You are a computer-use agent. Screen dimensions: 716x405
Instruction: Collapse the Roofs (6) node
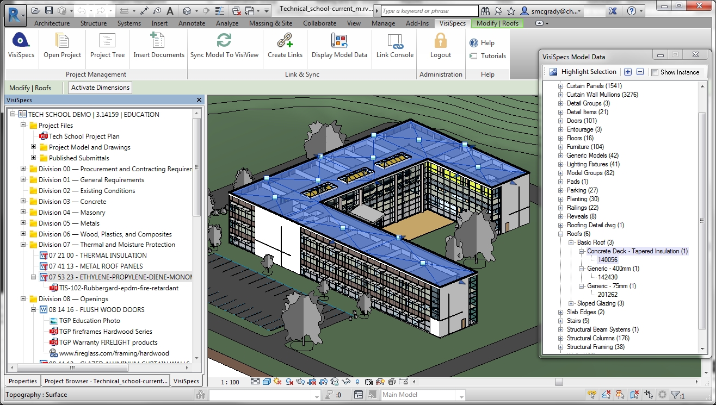click(561, 234)
